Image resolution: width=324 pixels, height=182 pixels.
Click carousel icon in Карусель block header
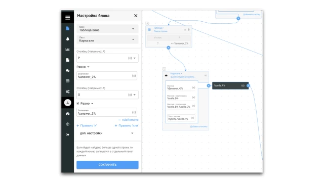pos(166,75)
